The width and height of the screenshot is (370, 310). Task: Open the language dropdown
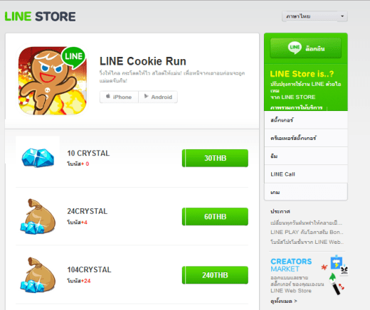314,16
